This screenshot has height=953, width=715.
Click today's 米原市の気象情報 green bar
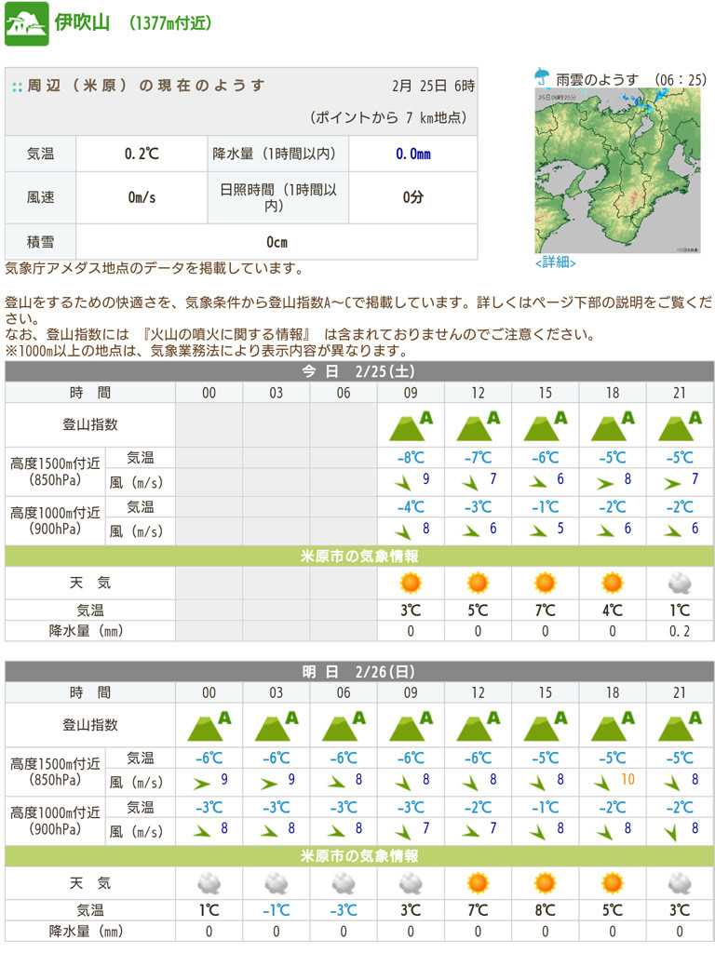(358, 556)
